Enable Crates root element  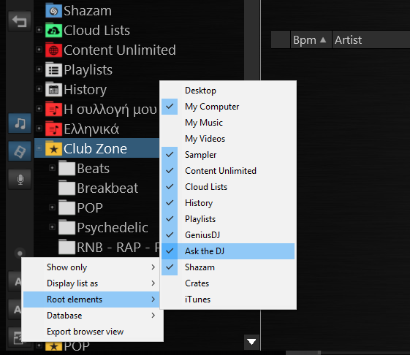[228, 283]
